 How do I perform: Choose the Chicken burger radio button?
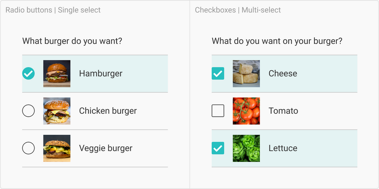(28, 111)
